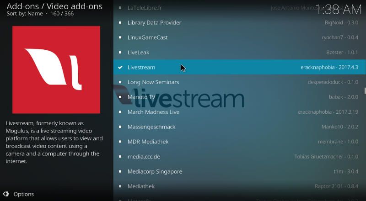Click the large red Livestream add-on thumbnail
Screen dimensions: 366x201
click(56, 70)
